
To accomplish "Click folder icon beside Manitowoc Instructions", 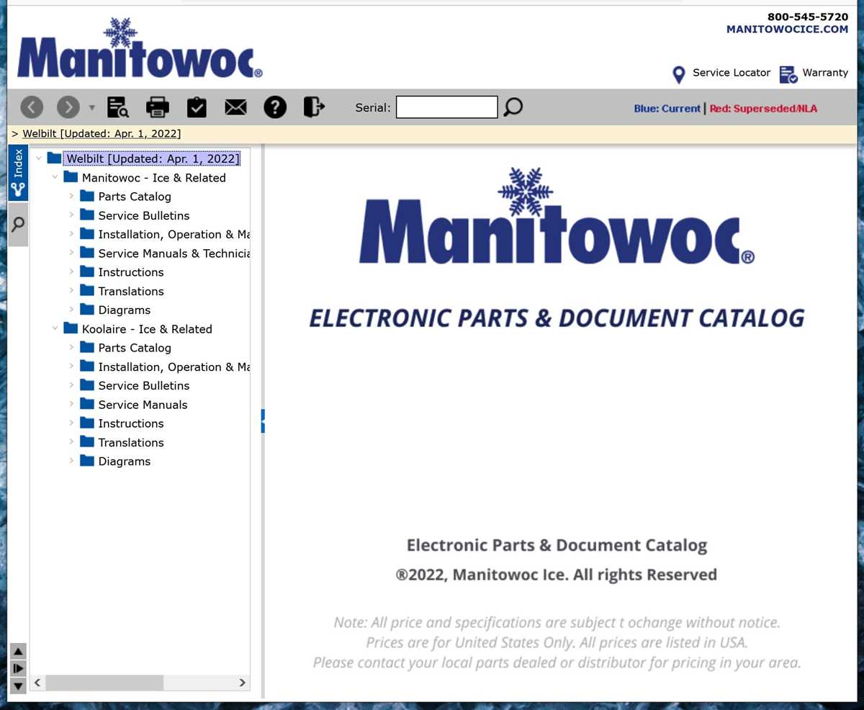I will [87, 271].
